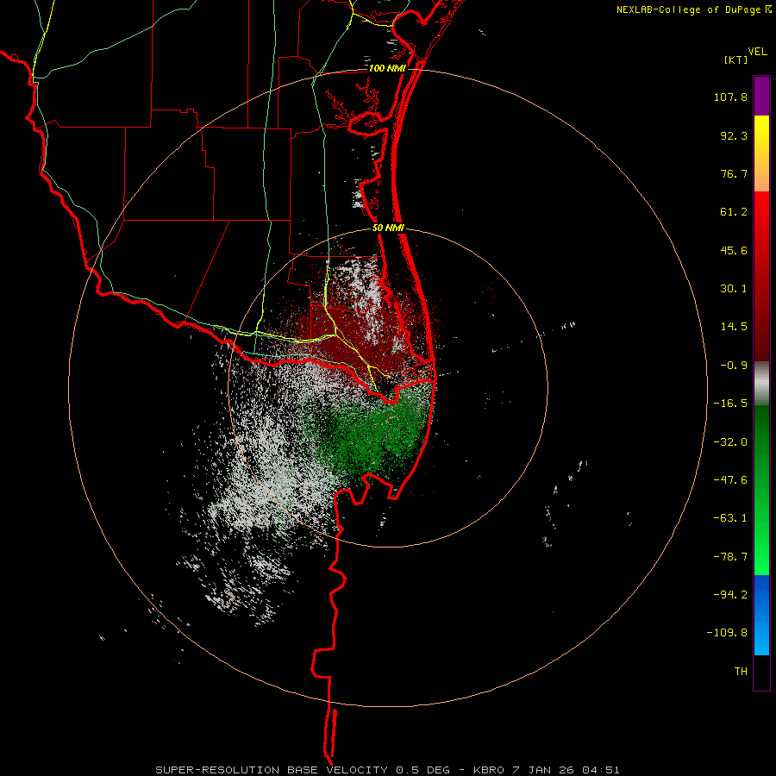Click the -16.5 legend value
This screenshot has width=776, height=776.
pyautogui.click(x=730, y=404)
